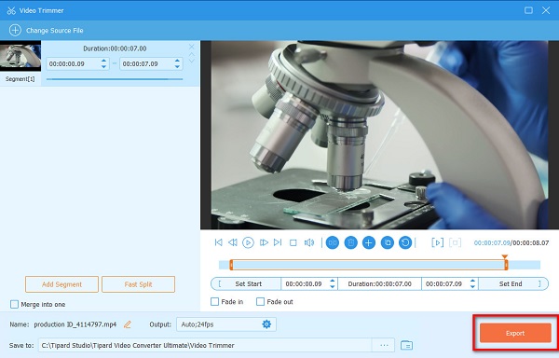The width and height of the screenshot is (559, 358).
Task: Decrease start time beside Set Start
Action: [333, 287]
